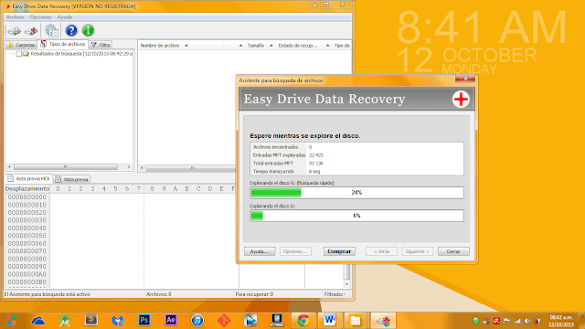Viewport: 585px width, 329px height.
Task: Open the options gear toolbar icon
Action: [51, 30]
